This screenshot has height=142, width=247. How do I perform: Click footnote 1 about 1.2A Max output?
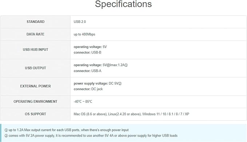(67, 130)
